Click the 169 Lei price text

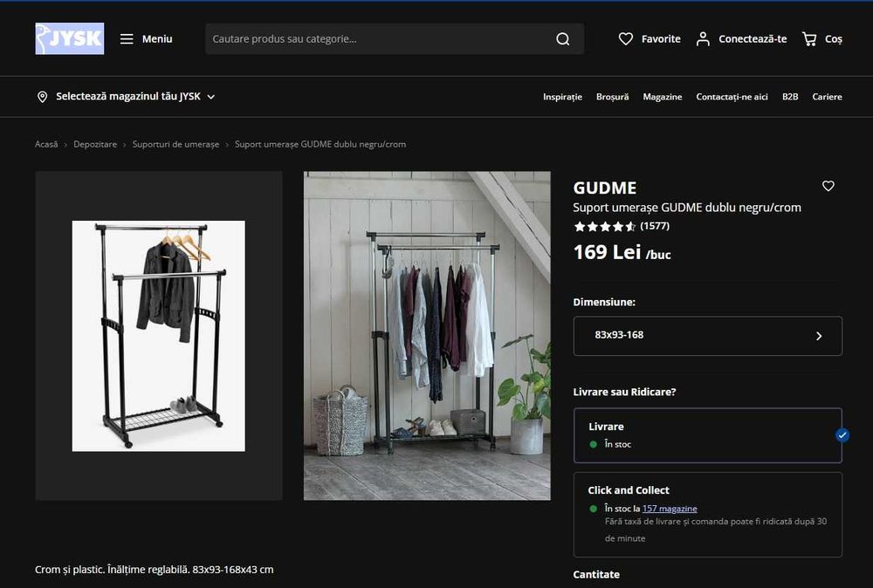(x=608, y=252)
